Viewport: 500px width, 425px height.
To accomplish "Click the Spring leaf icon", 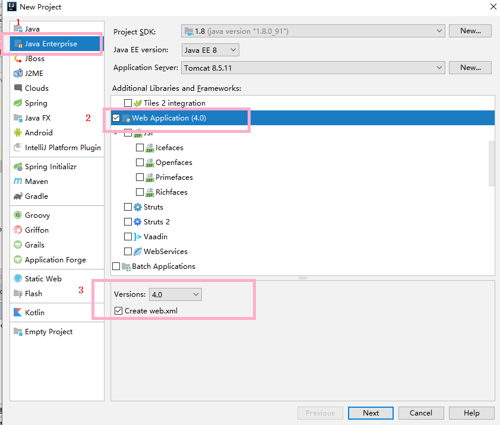I will click(x=18, y=103).
